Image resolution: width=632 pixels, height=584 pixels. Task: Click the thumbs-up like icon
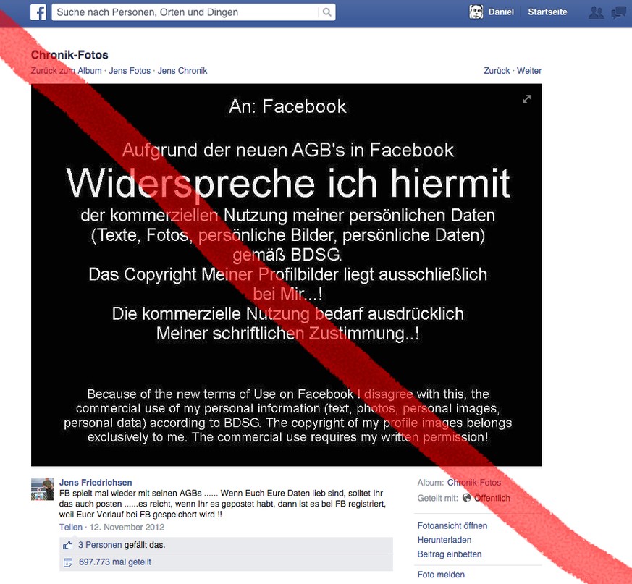coord(68,546)
